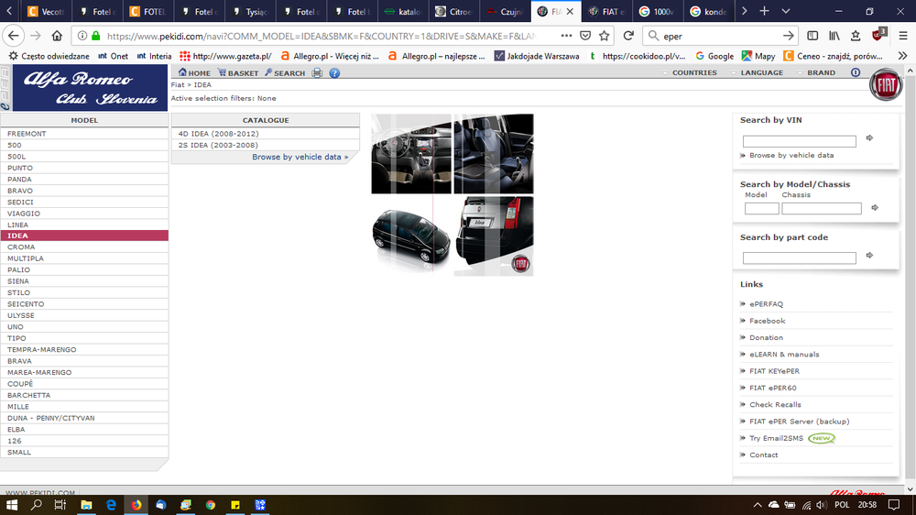Click the Model input field
Viewport: 916px width, 515px height.
point(761,208)
